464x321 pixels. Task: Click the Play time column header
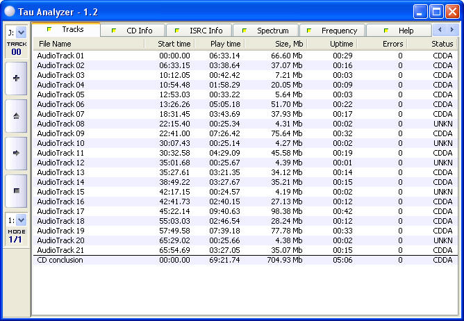coord(219,44)
